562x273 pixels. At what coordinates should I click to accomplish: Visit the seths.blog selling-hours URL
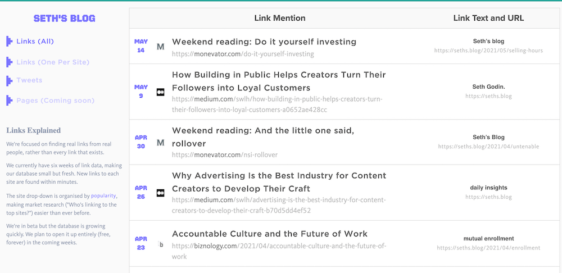click(x=488, y=51)
